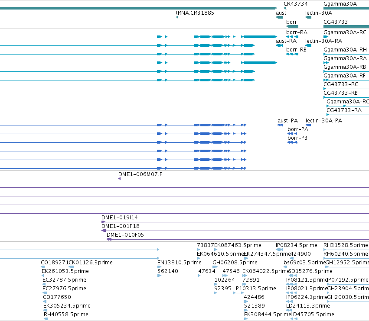Image resolution: width=369 pixels, height=321 pixels.
Task: Click the borr gene feature block
Action: 292,26
